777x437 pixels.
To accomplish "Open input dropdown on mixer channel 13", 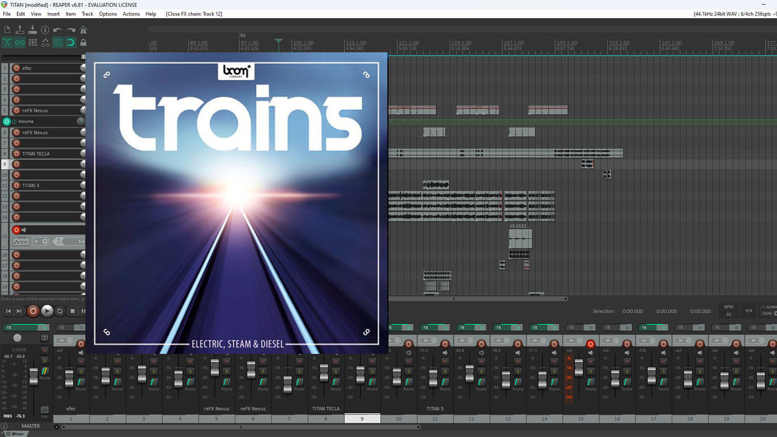I will 502,340.
